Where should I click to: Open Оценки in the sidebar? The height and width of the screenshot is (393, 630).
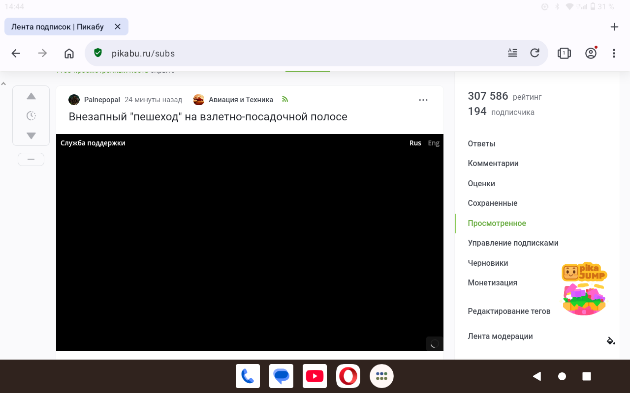481,184
